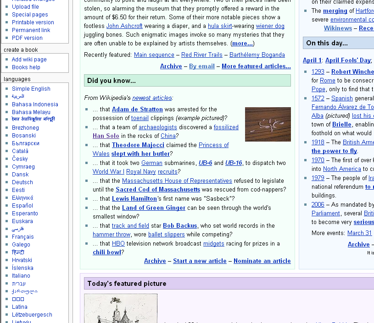
Task: Open Íslenska language version
Action: point(22,268)
